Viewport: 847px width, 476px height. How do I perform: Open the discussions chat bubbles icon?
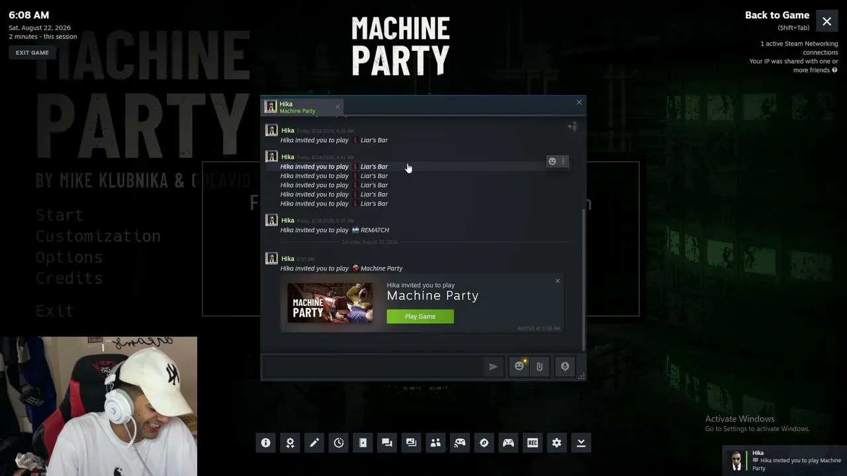(x=387, y=443)
